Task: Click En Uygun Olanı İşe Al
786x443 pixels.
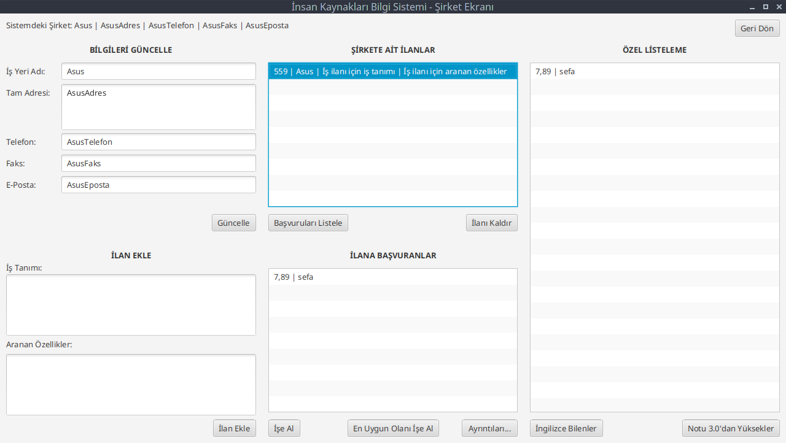Action: point(393,428)
